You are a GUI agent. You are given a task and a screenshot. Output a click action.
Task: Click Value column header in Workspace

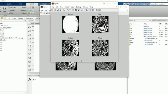[x=145, y=24]
